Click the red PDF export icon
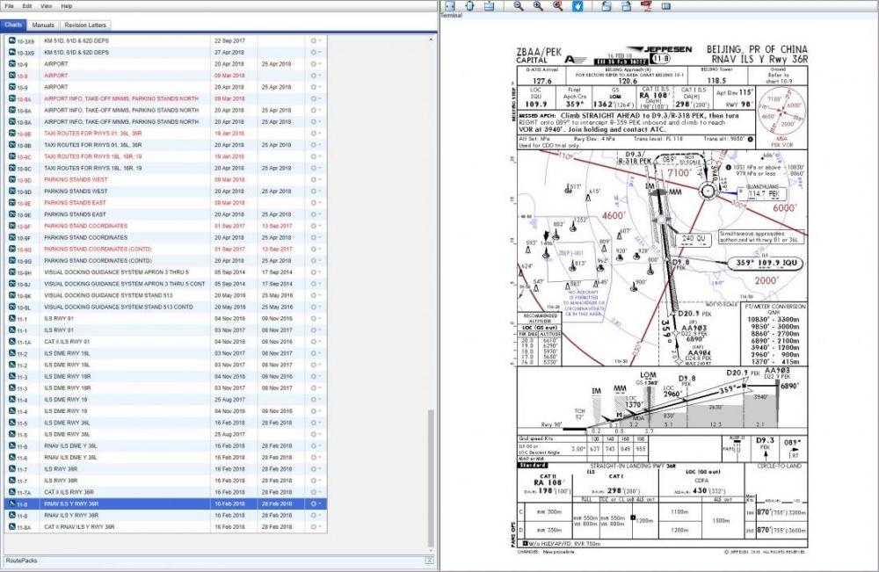 (646, 6)
